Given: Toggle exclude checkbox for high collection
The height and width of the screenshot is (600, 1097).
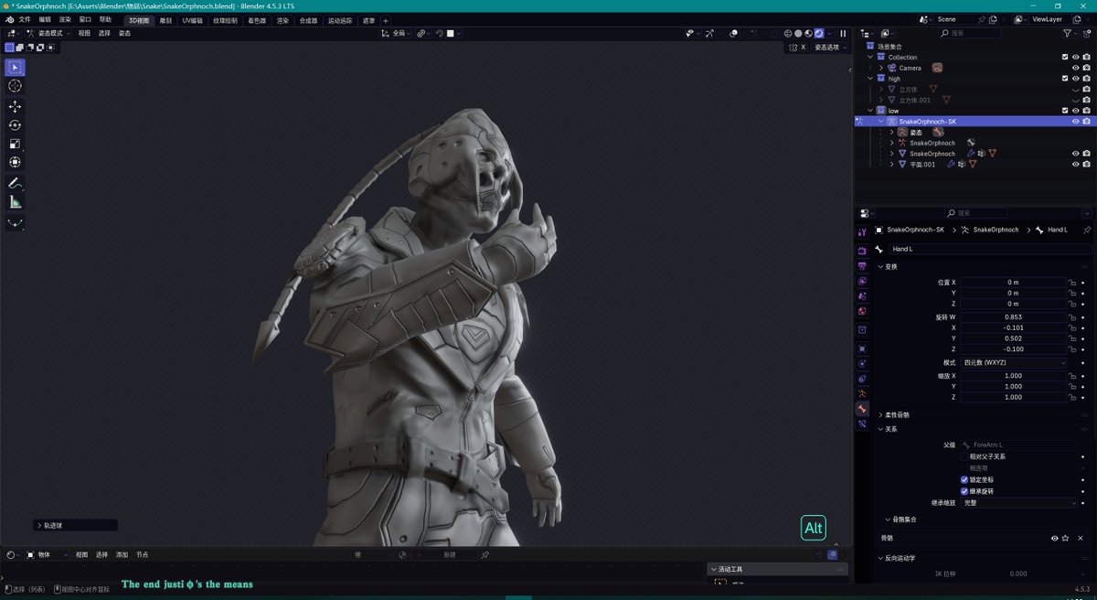Looking at the screenshot, I should [x=1065, y=79].
